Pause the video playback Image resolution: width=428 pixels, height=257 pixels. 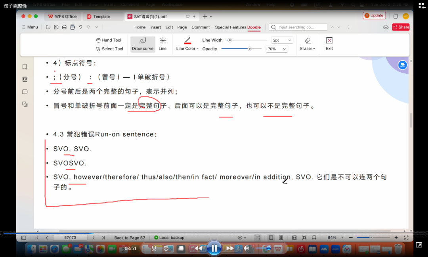click(x=214, y=249)
